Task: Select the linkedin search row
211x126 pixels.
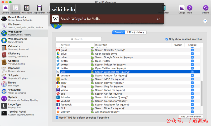Action: (128, 97)
